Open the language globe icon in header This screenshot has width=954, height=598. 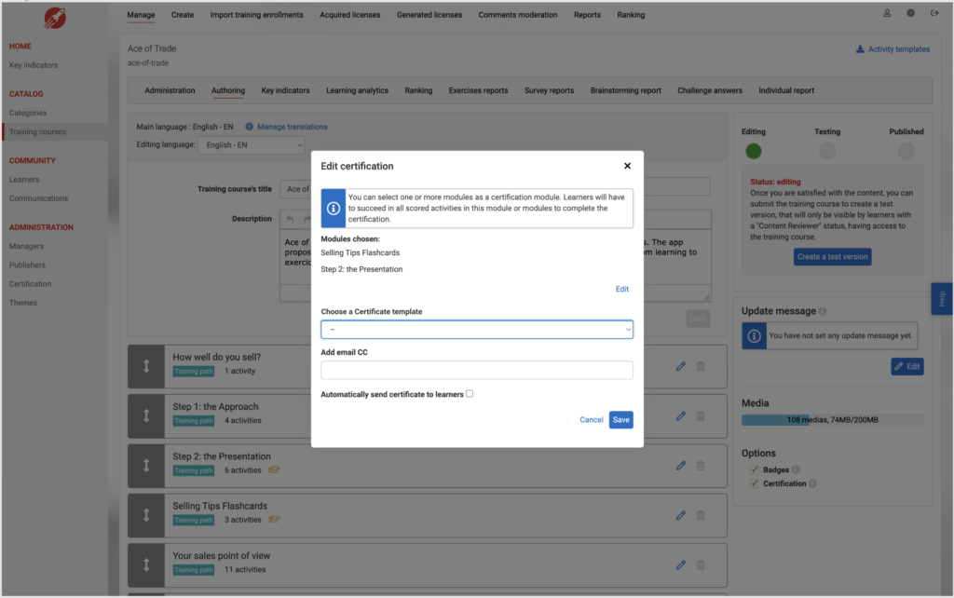(910, 14)
